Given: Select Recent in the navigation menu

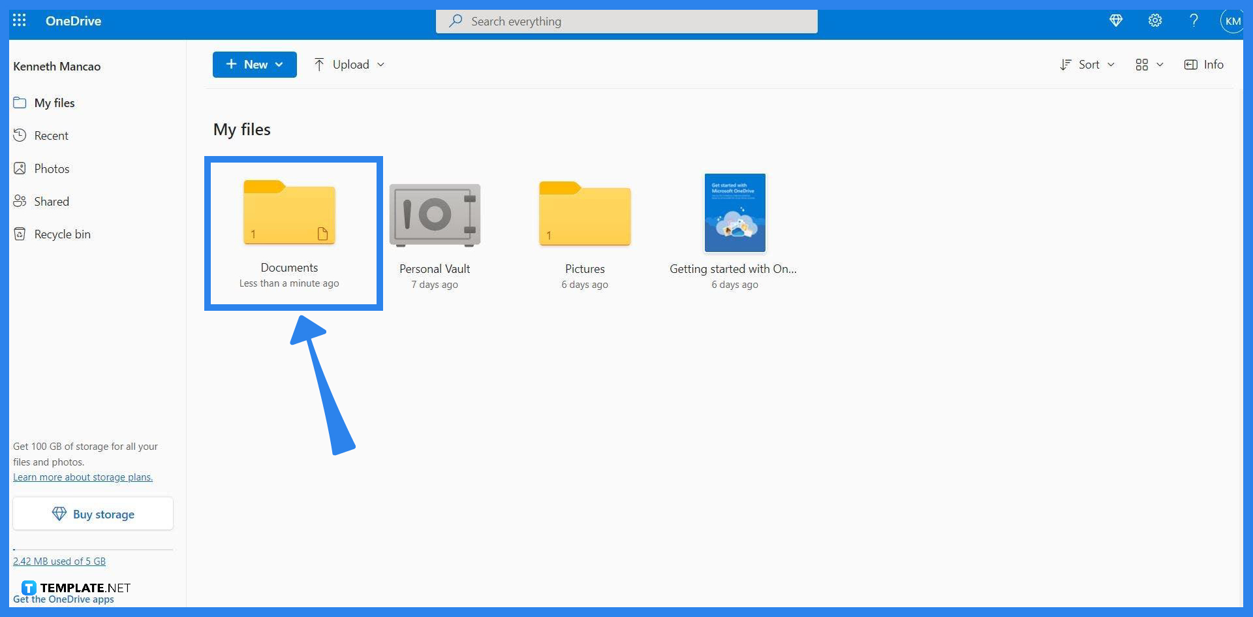Looking at the screenshot, I should (x=51, y=135).
